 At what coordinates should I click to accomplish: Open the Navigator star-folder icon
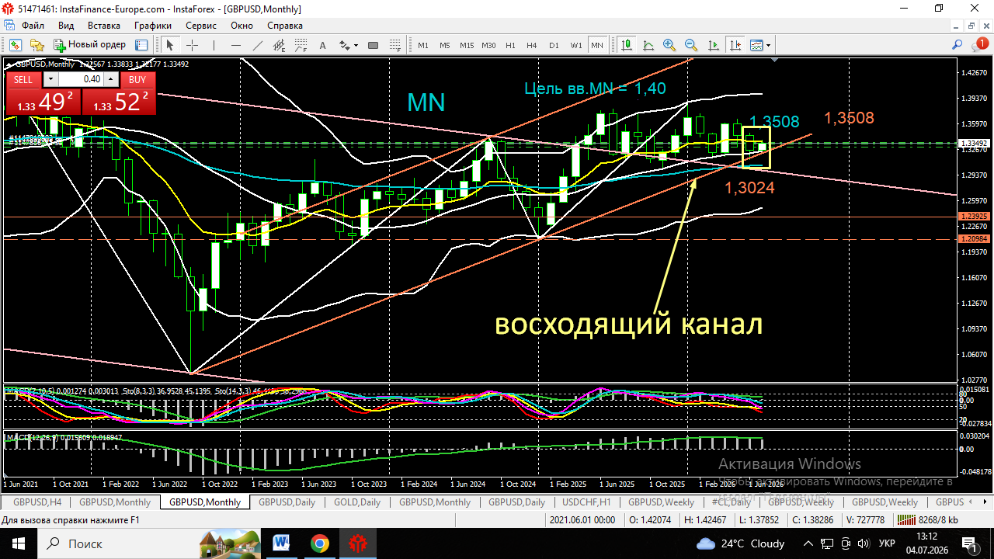point(36,45)
